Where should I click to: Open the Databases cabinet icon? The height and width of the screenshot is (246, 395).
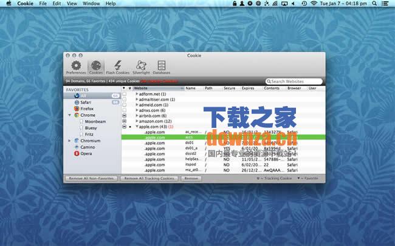coord(161,65)
